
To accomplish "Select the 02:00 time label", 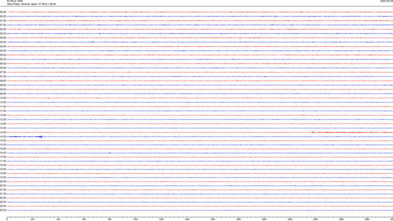I will point(3,29).
